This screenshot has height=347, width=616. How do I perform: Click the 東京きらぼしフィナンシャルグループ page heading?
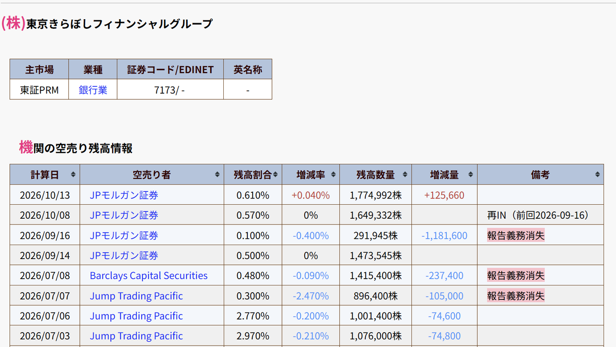(x=107, y=24)
